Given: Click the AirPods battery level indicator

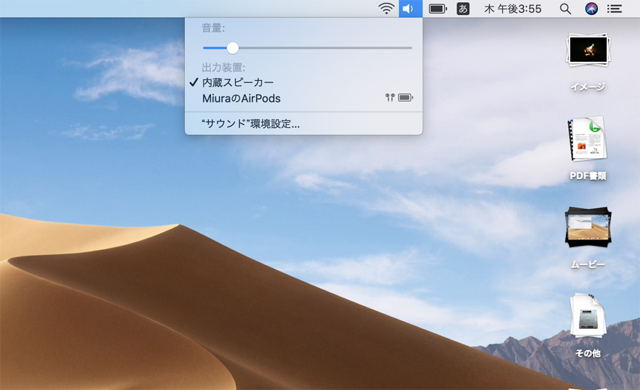Looking at the screenshot, I should [x=405, y=98].
